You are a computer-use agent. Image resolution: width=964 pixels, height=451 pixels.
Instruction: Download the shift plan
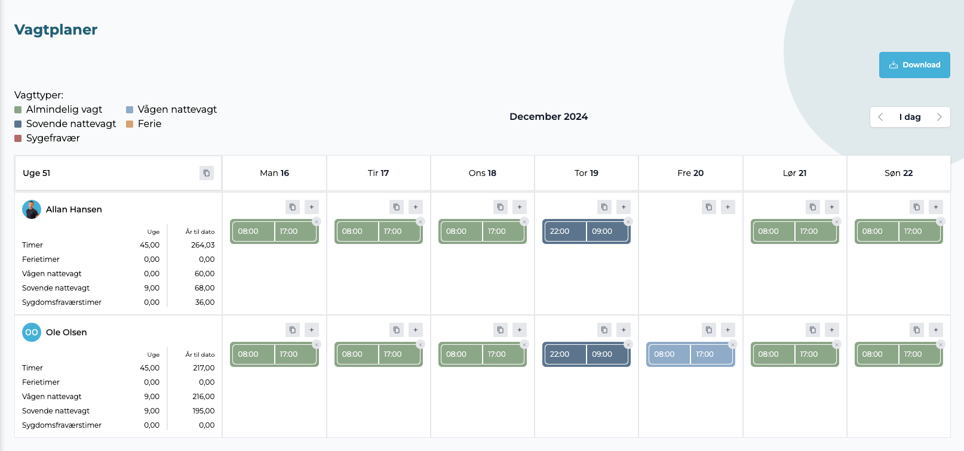tap(914, 65)
